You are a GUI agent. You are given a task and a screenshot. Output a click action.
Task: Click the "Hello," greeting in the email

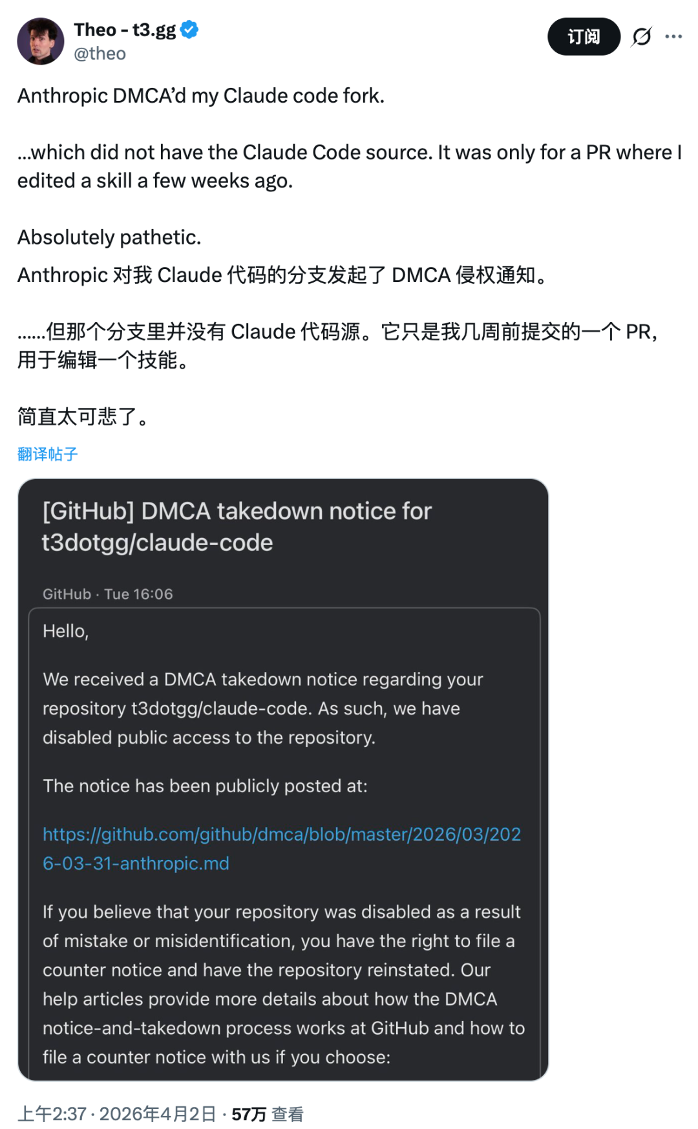[x=65, y=631]
